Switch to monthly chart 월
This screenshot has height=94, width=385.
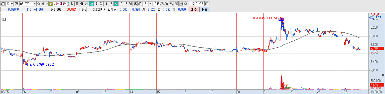(x=81, y=4)
